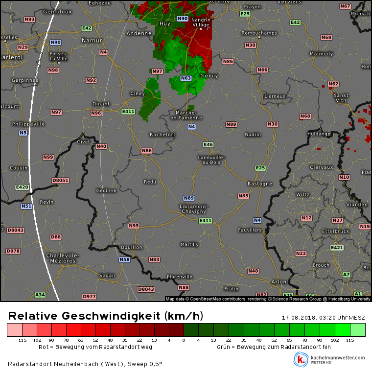Select the N29 road shield near Charleroi
The image size is (372, 372).
pos(23,47)
